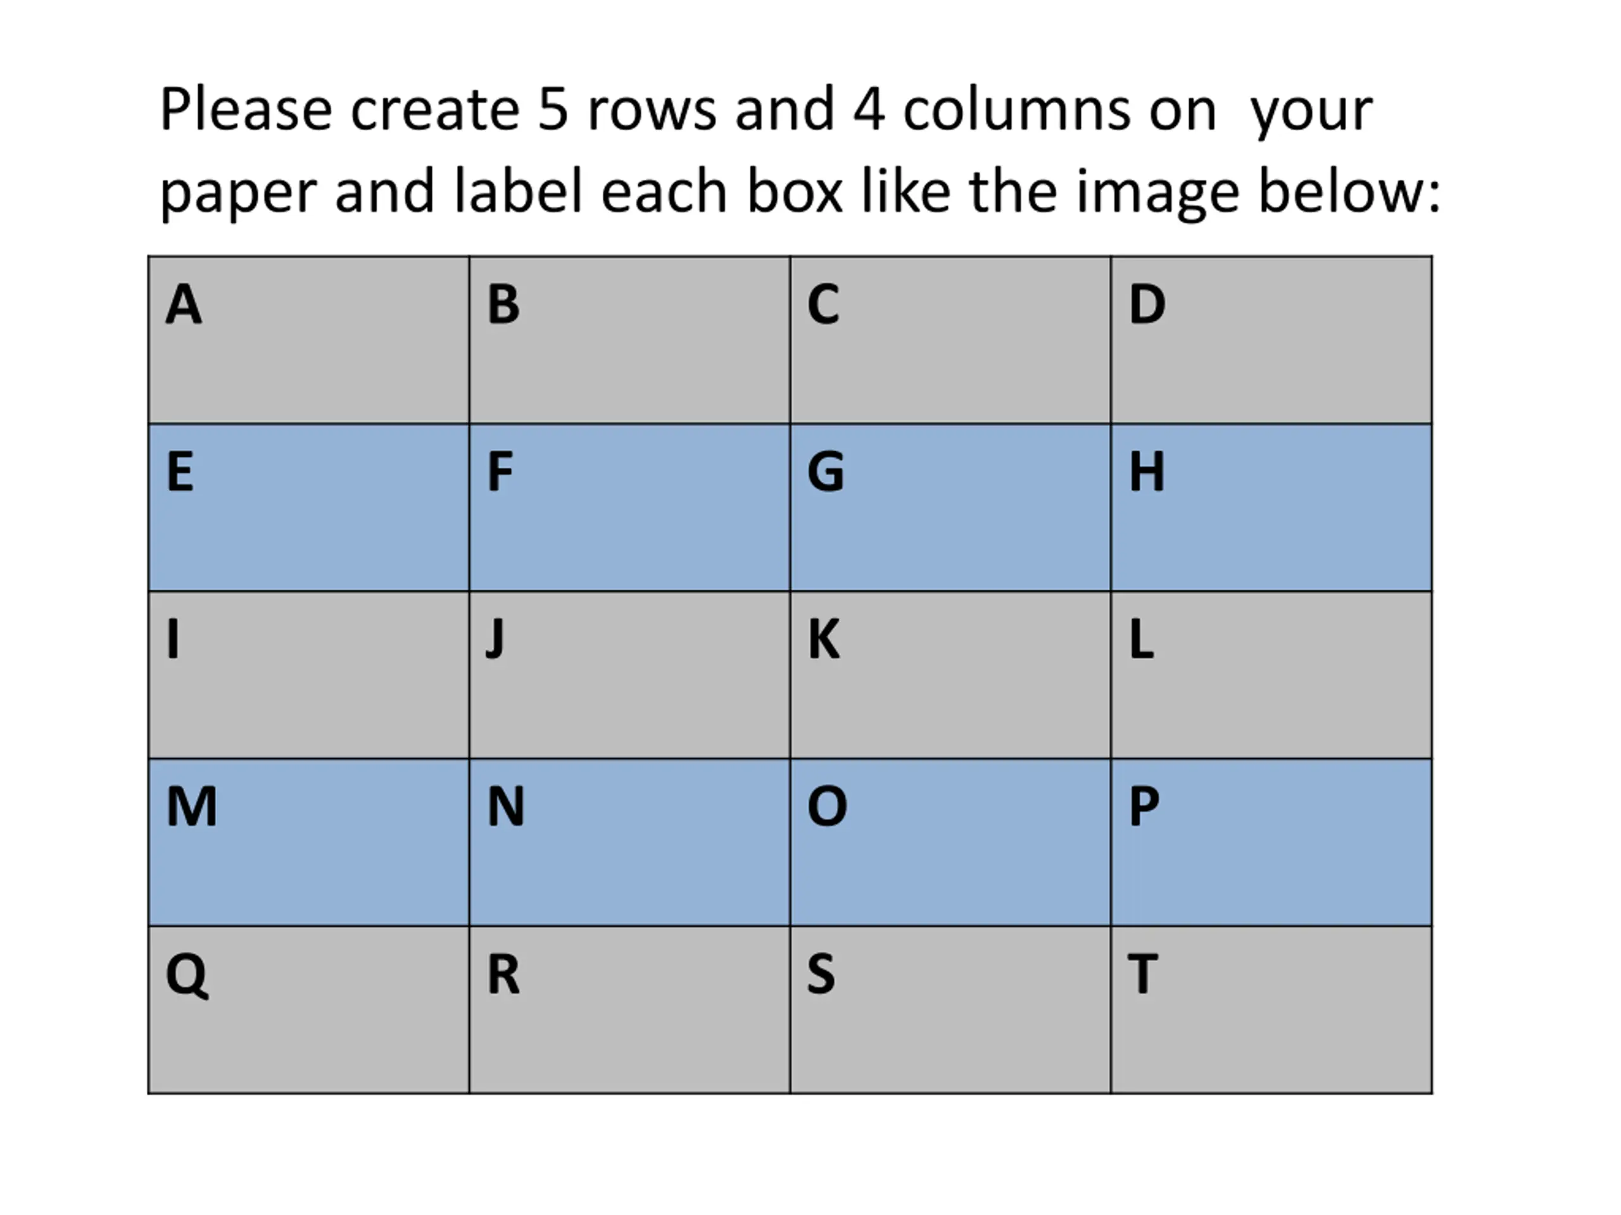
Task: Click the cell labeled K
Action: coord(950,675)
